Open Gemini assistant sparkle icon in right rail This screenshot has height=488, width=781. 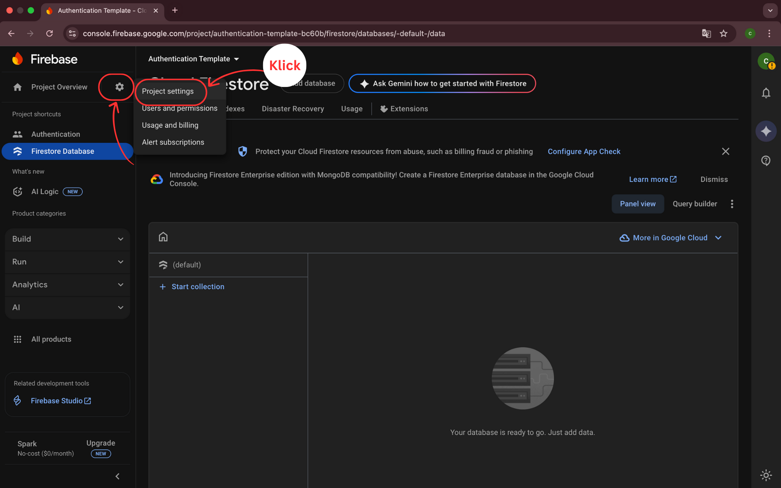[766, 132]
